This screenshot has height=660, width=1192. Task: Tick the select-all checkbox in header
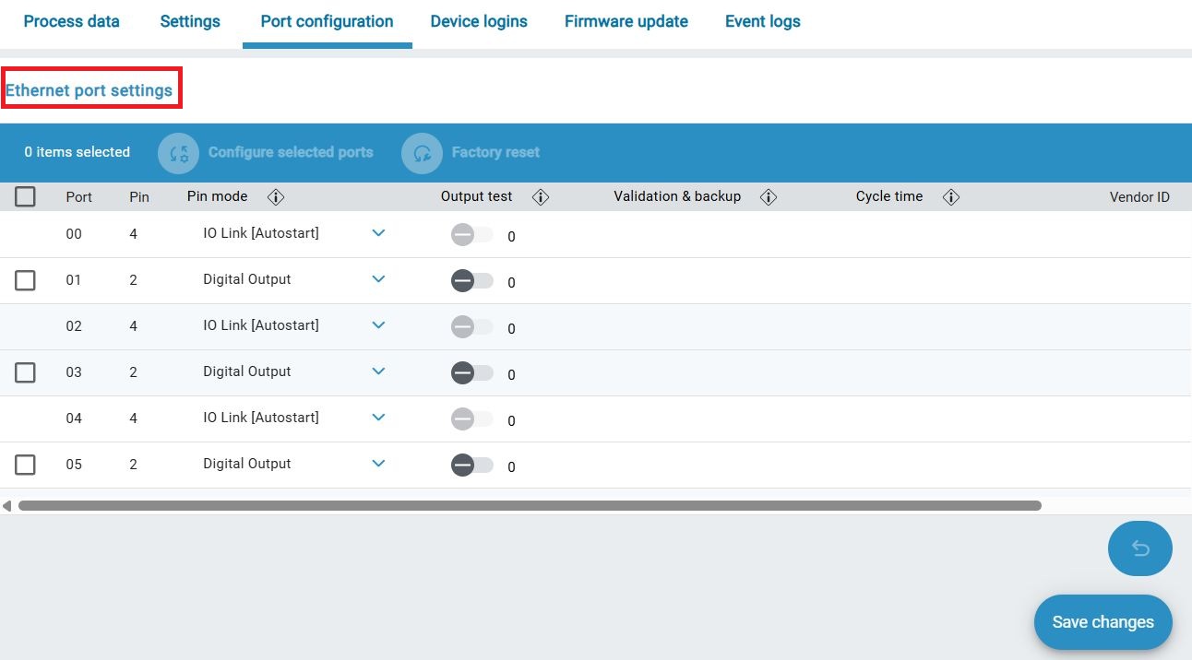(26, 196)
